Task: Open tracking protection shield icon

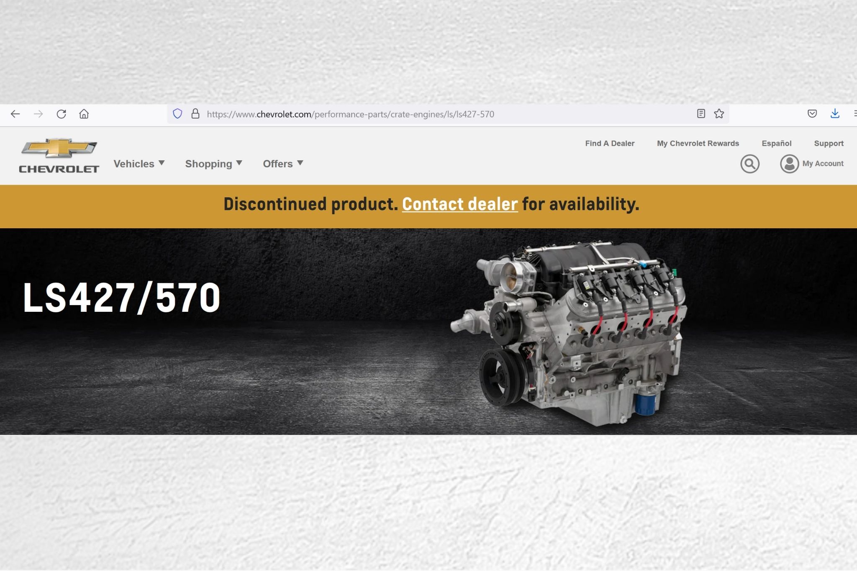Action: [x=177, y=114]
